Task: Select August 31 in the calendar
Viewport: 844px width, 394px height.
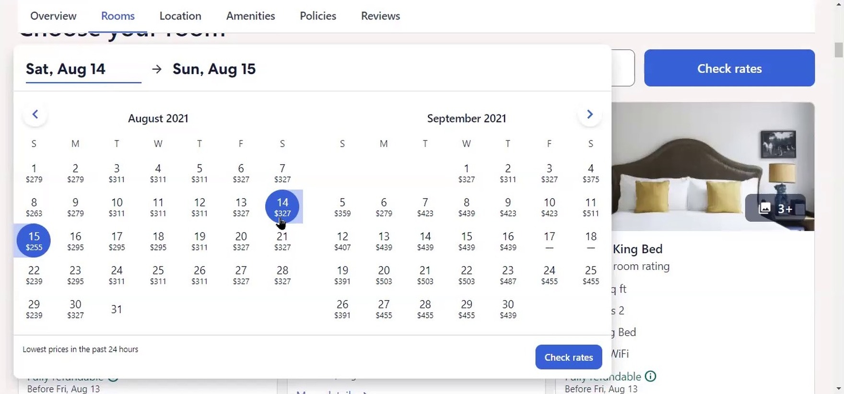Action: tap(117, 309)
